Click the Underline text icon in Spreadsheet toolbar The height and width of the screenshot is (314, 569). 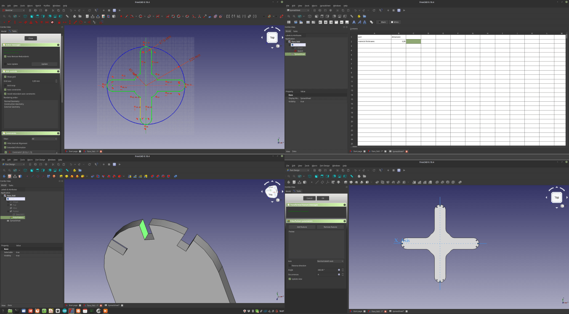pos(364,22)
